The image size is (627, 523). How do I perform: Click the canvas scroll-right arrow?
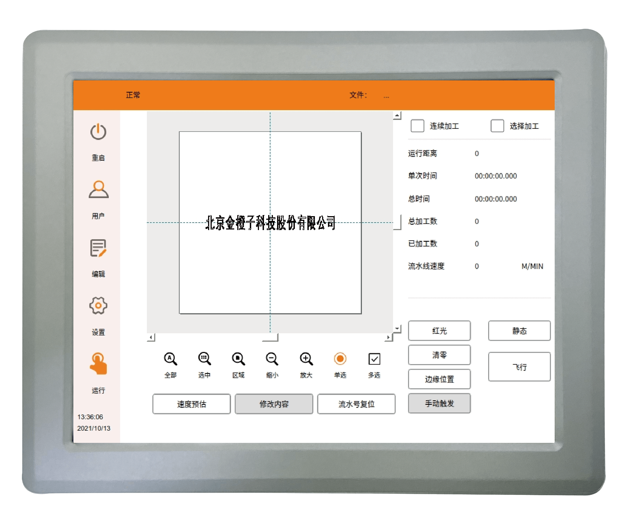tap(388, 337)
